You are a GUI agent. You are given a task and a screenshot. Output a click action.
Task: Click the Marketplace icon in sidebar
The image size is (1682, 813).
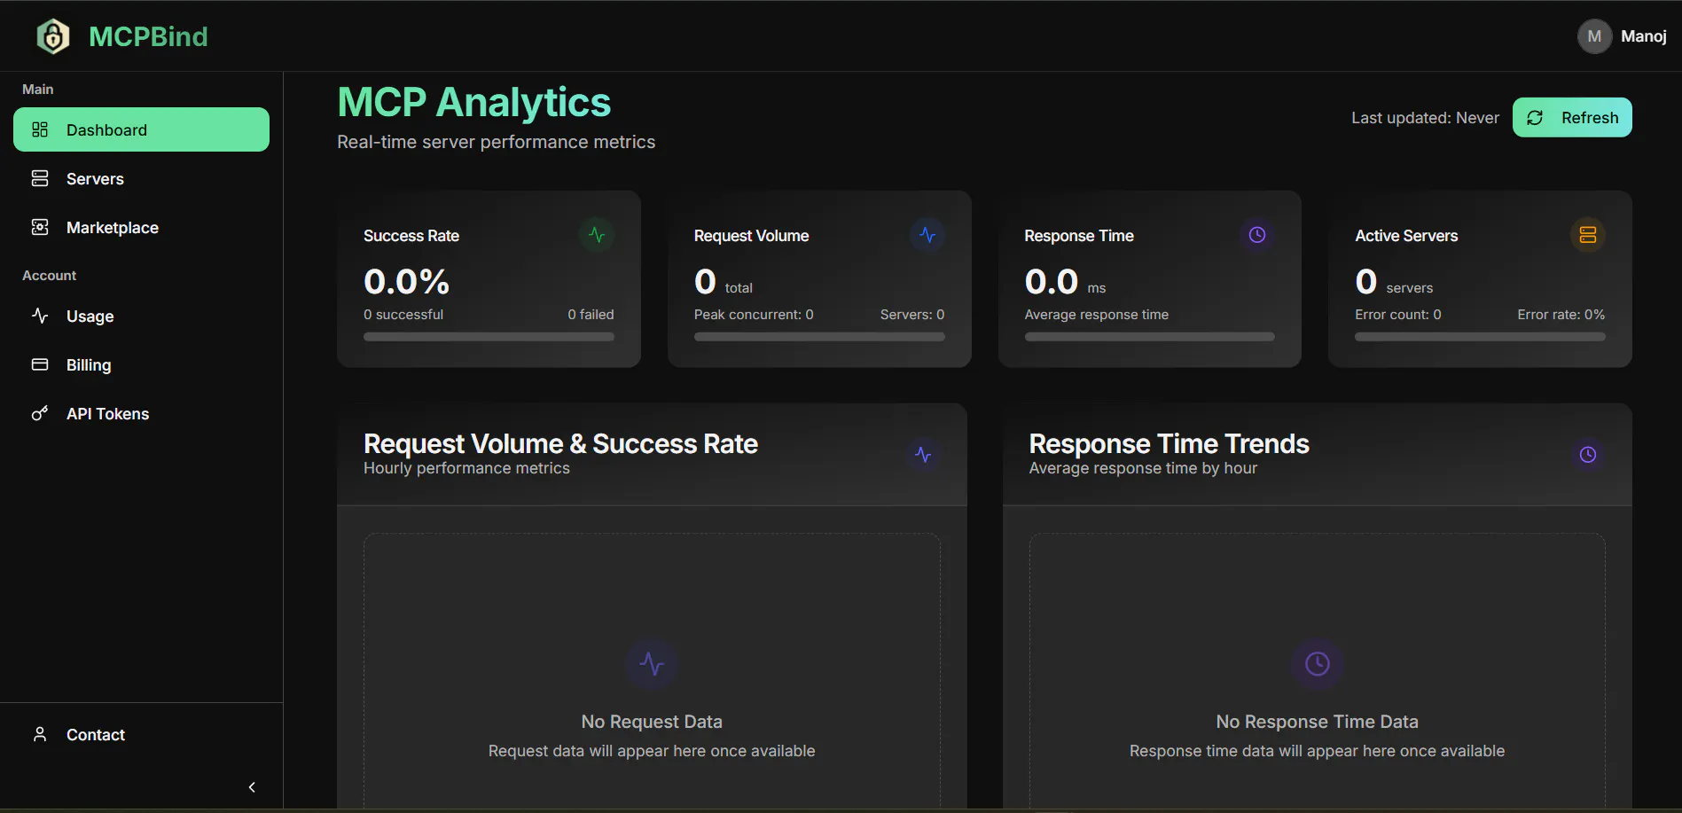pyautogui.click(x=40, y=227)
